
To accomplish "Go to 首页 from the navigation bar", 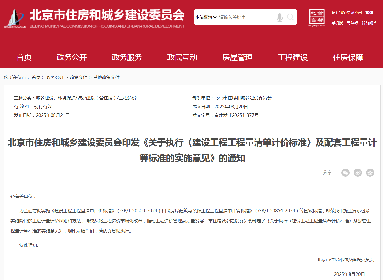I will point(24,57).
